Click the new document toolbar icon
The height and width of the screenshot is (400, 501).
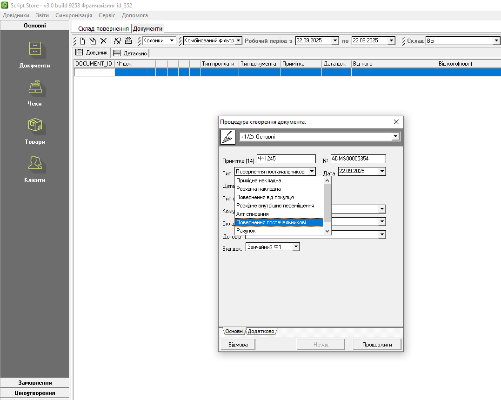pyautogui.click(x=82, y=41)
